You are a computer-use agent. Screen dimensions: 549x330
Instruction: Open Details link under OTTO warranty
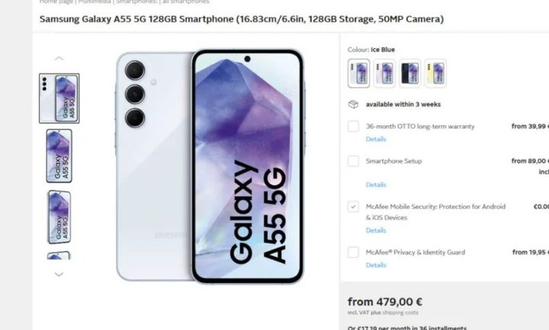376,139
